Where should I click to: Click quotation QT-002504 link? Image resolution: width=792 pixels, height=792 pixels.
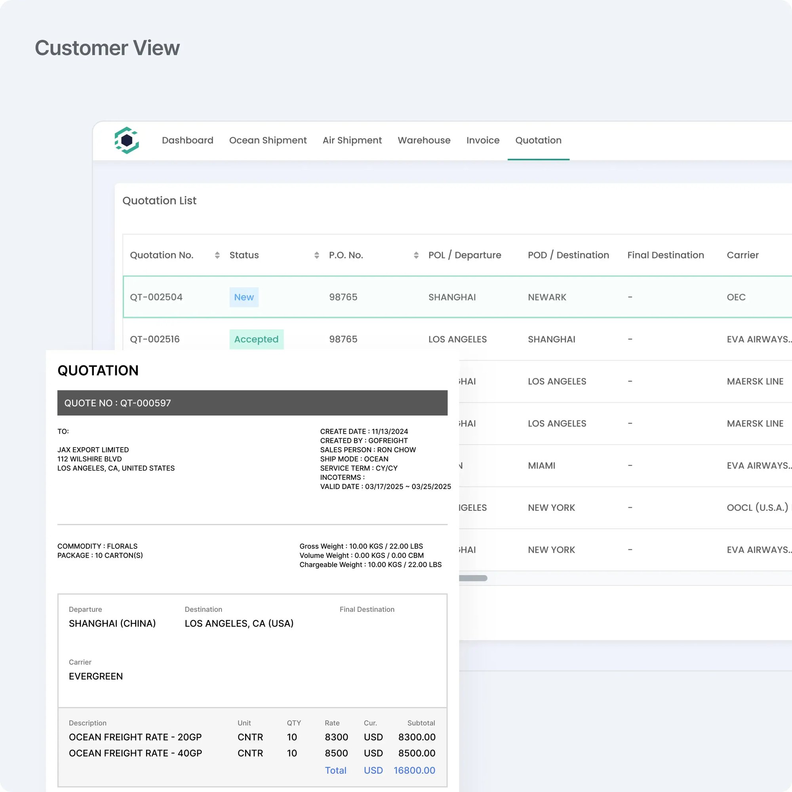156,297
